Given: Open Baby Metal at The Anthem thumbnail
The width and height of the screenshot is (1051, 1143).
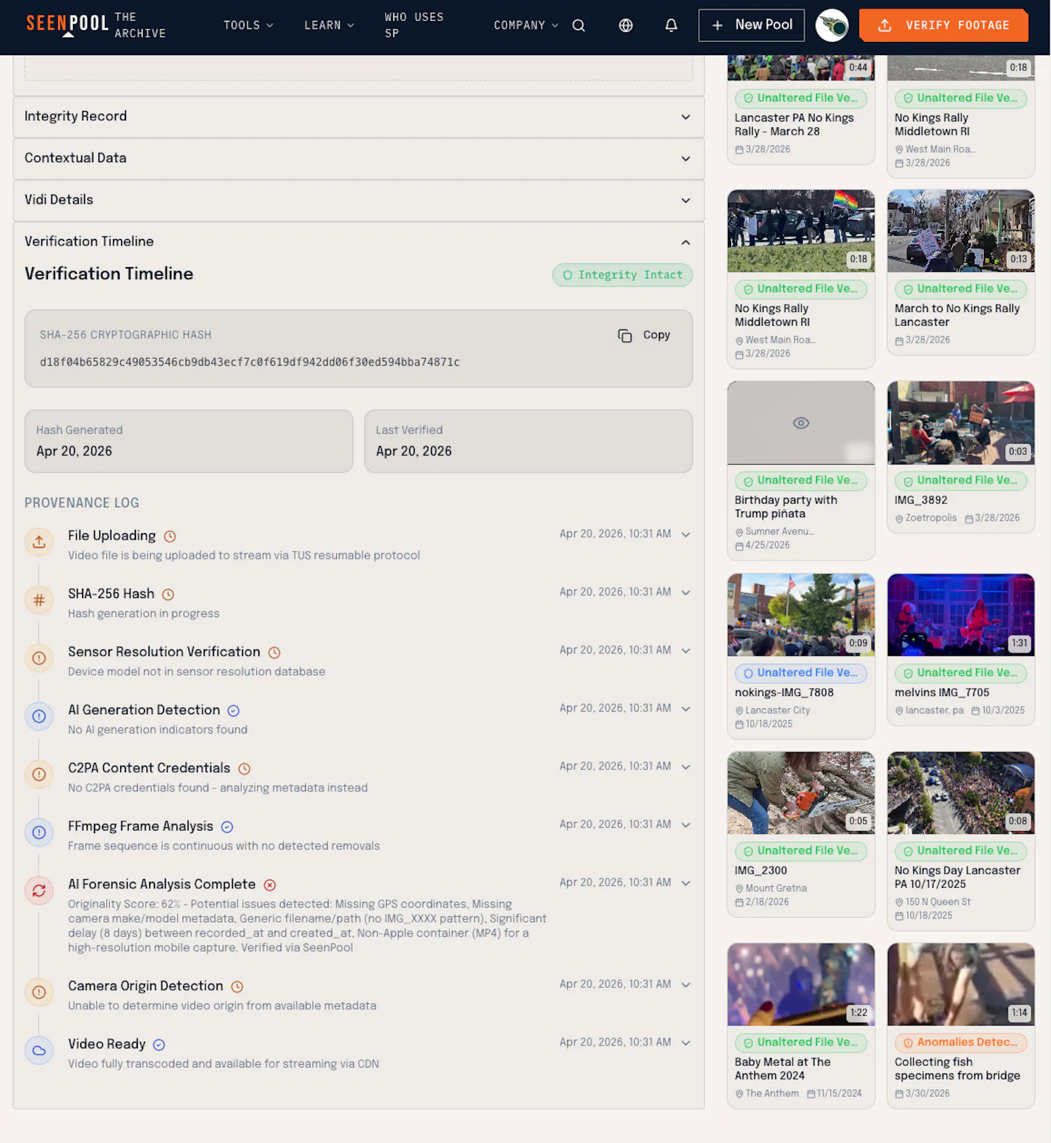Looking at the screenshot, I should (x=801, y=985).
